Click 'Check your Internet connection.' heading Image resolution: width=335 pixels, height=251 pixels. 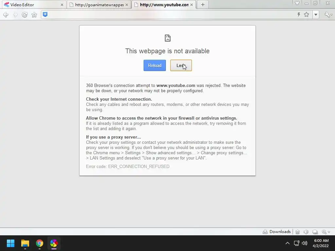(119, 99)
